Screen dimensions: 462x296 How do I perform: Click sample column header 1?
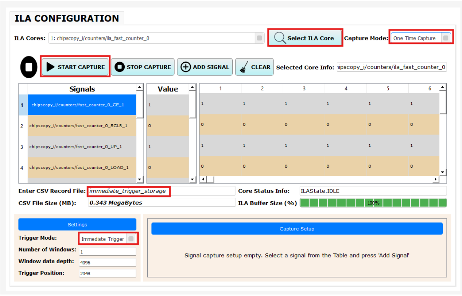(220, 89)
